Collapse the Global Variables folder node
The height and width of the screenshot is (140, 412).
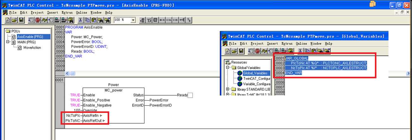click(x=228, y=68)
